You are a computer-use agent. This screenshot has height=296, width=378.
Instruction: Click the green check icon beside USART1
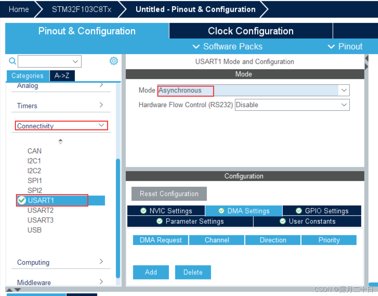pos(22,200)
